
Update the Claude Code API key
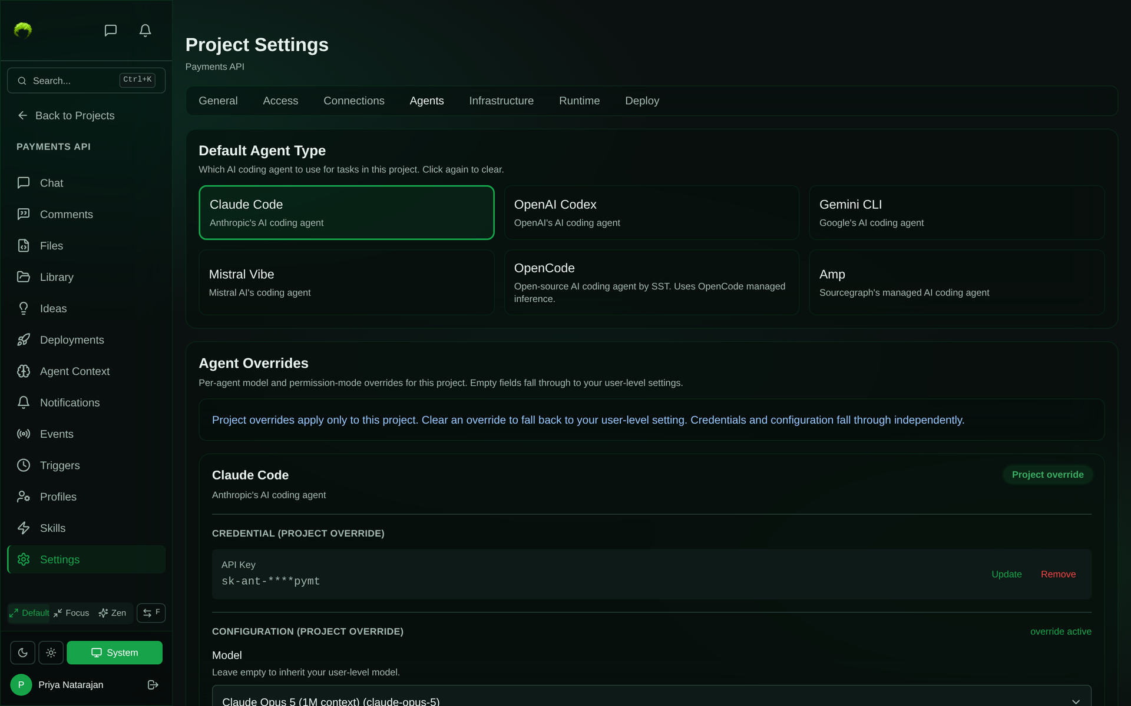point(1006,574)
